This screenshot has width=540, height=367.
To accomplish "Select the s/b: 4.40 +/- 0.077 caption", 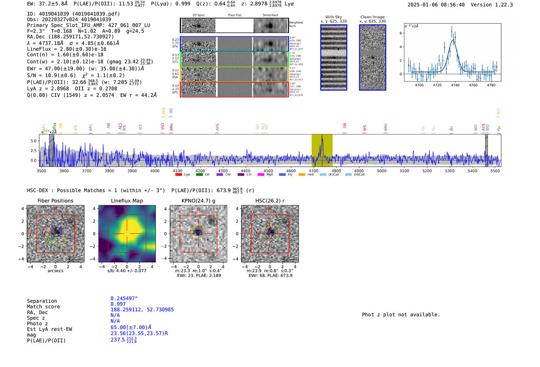I will point(127,271).
